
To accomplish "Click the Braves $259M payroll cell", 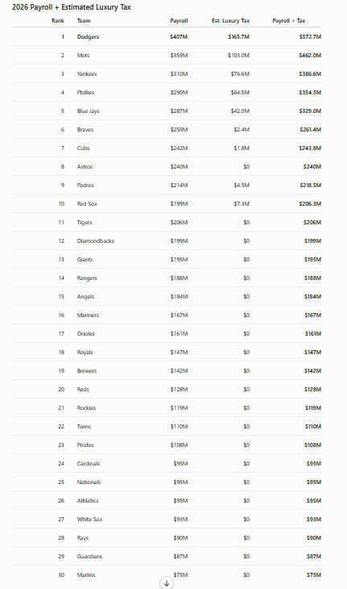I will 179,130.
